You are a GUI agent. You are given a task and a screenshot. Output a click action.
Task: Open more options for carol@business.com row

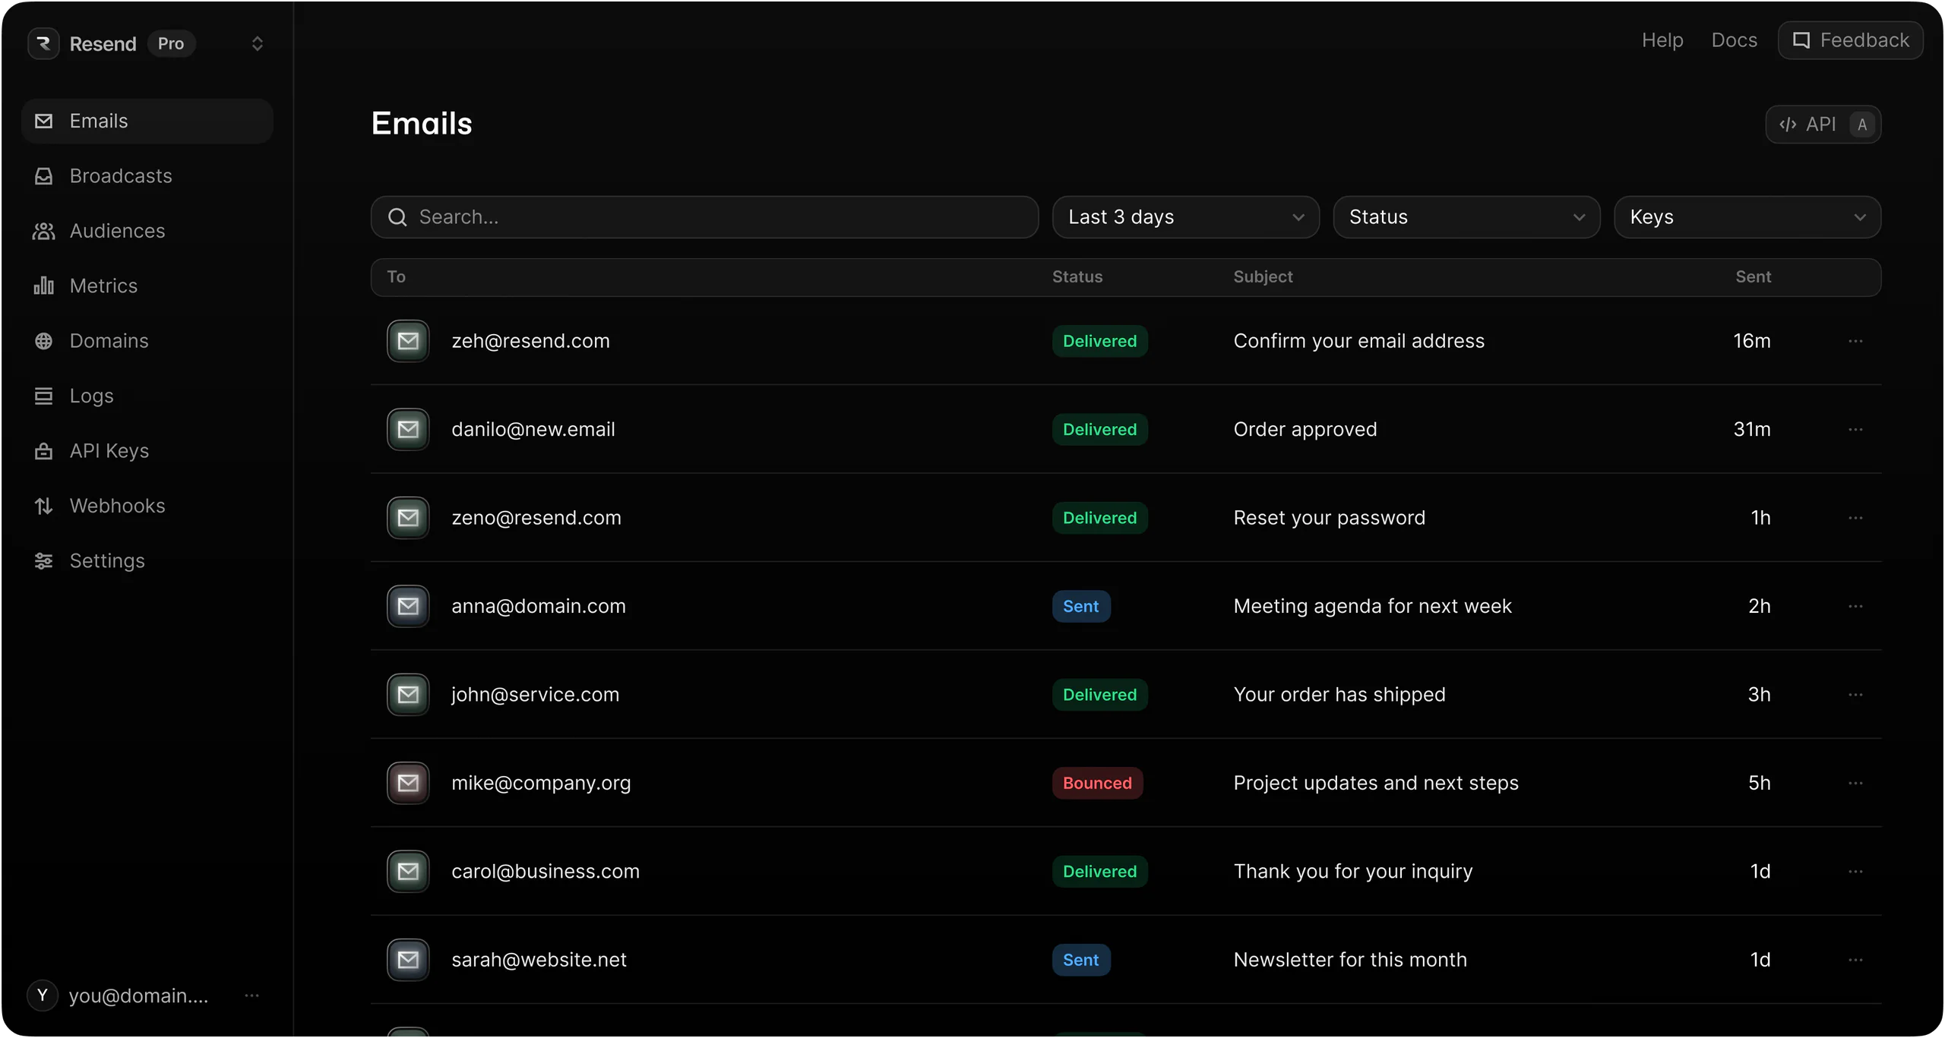(x=1855, y=872)
